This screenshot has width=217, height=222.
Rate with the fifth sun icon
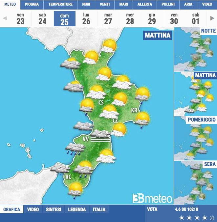[x=212, y=218]
